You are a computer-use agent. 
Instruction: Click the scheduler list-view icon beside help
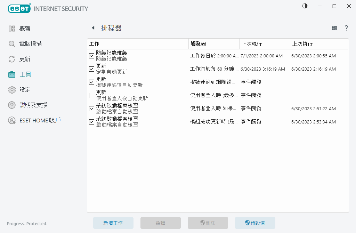[x=334, y=28]
